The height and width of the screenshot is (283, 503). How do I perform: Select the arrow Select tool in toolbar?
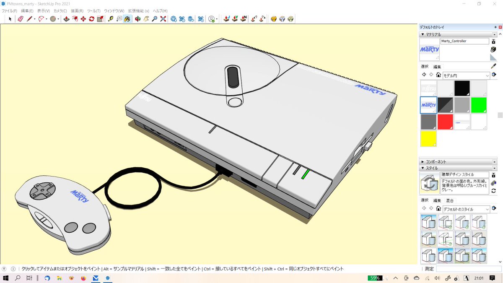coord(10,19)
